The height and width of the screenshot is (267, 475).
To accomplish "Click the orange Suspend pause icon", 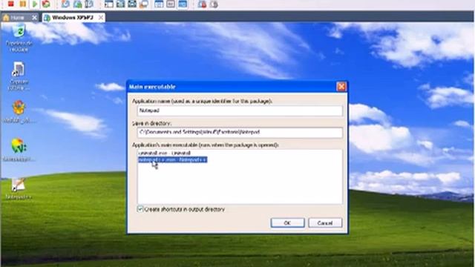I will pyautogui.click(x=22, y=4).
